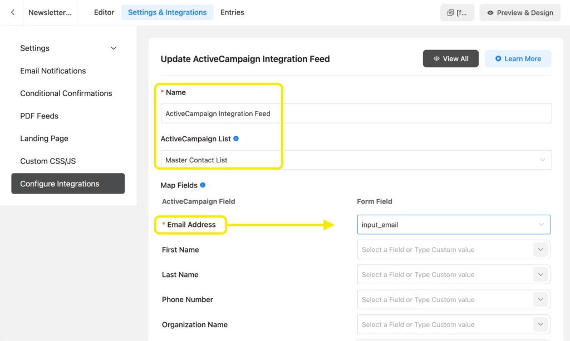The image size is (570, 341).
Task: Go to Email Notifications settings
Action: coord(53,71)
